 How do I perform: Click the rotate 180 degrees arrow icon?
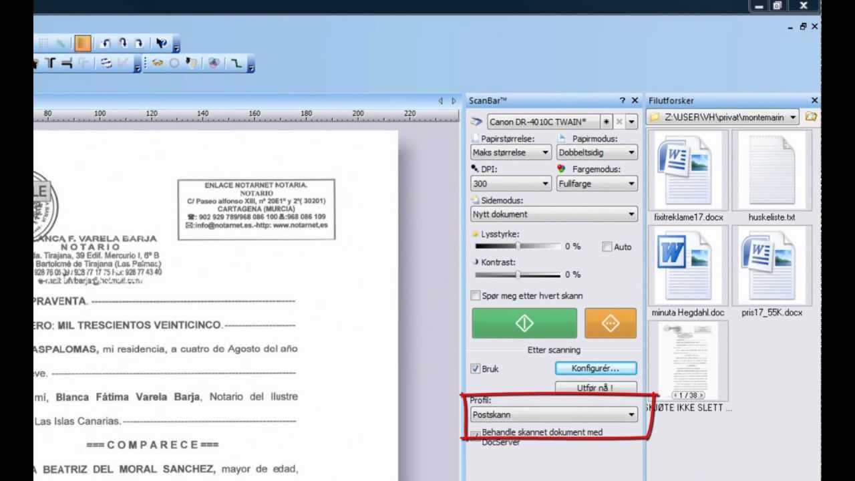pos(122,44)
